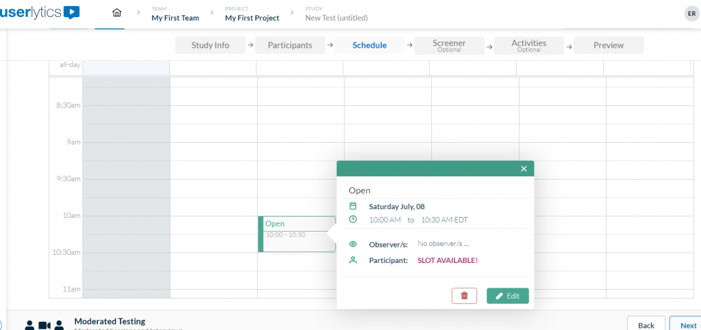The height and width of the screenshot is (330, 701).
Task: Click the participant icon beside SLOT AVAILABLE
Action: click(353, 260)
